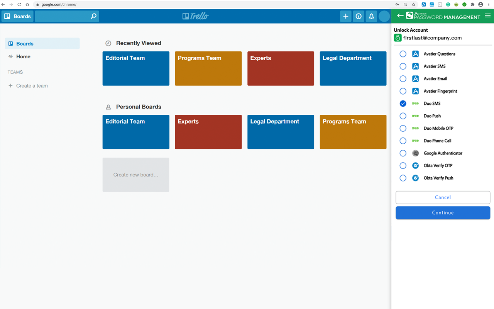Open Personal Boards Experts board

tap(208, 132)
